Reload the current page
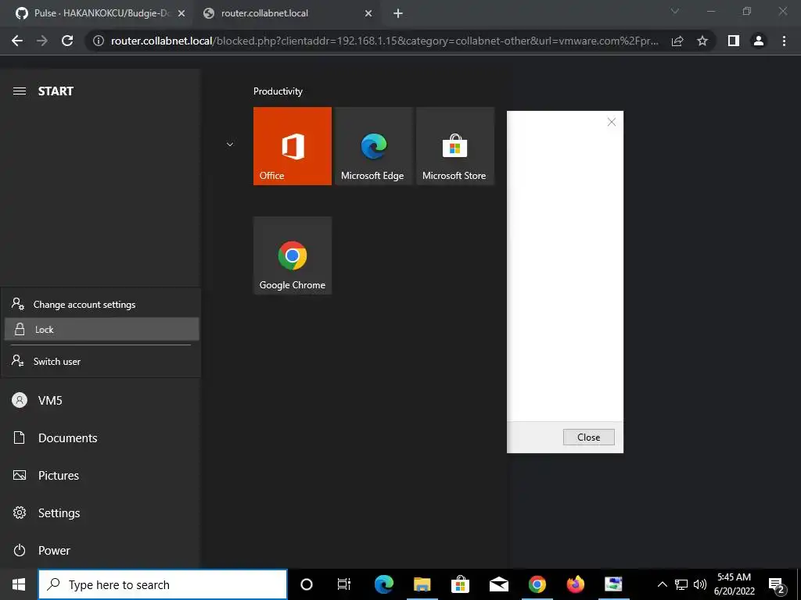This screenshot has height=600, width=801. coord(67,41)
